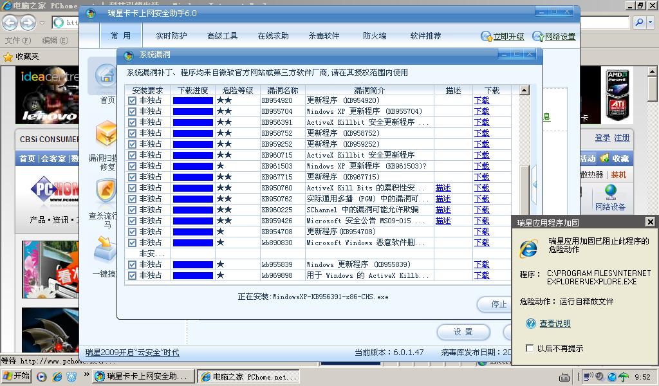Click the 一键搞定 download-arrow icon
The height and width of the screenshot is (386, 659).
coord(105,249)
